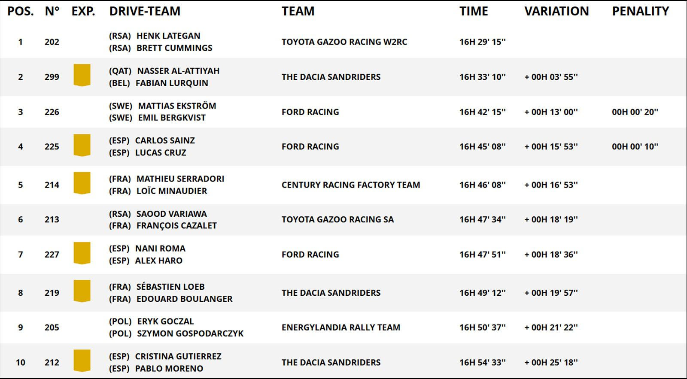
Task: Click car number 213
Action: (x=52, y=220)
